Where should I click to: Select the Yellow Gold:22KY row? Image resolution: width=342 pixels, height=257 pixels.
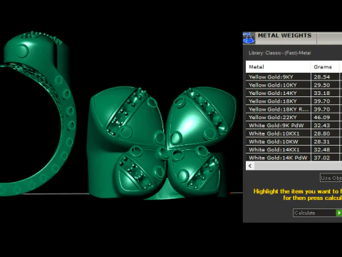pyautogui.click(x=294, y=117)
